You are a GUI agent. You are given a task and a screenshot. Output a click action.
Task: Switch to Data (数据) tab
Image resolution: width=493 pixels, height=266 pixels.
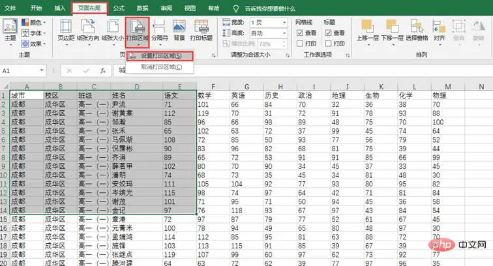click(x=142, y=8)
